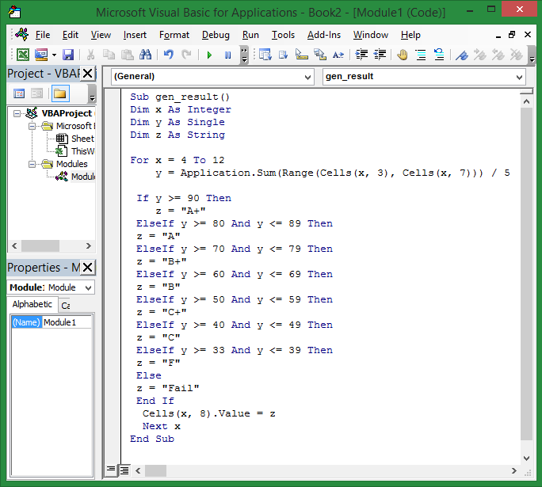Collapse the Microsoft Excel Objects folder
Image resolution: width=542 pixels, height=487 pixels.
point(32,127)
